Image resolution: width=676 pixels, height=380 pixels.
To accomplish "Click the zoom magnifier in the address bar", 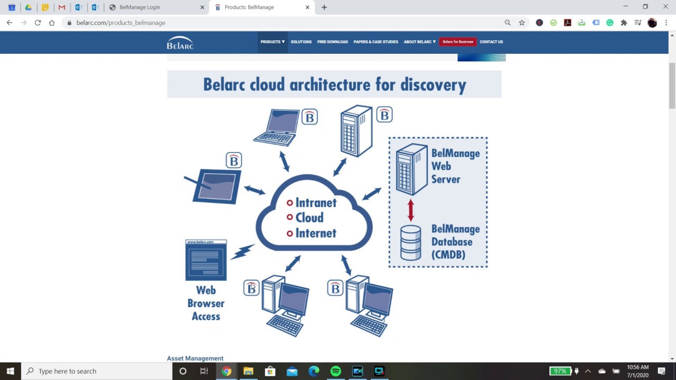I will (508, 23).
